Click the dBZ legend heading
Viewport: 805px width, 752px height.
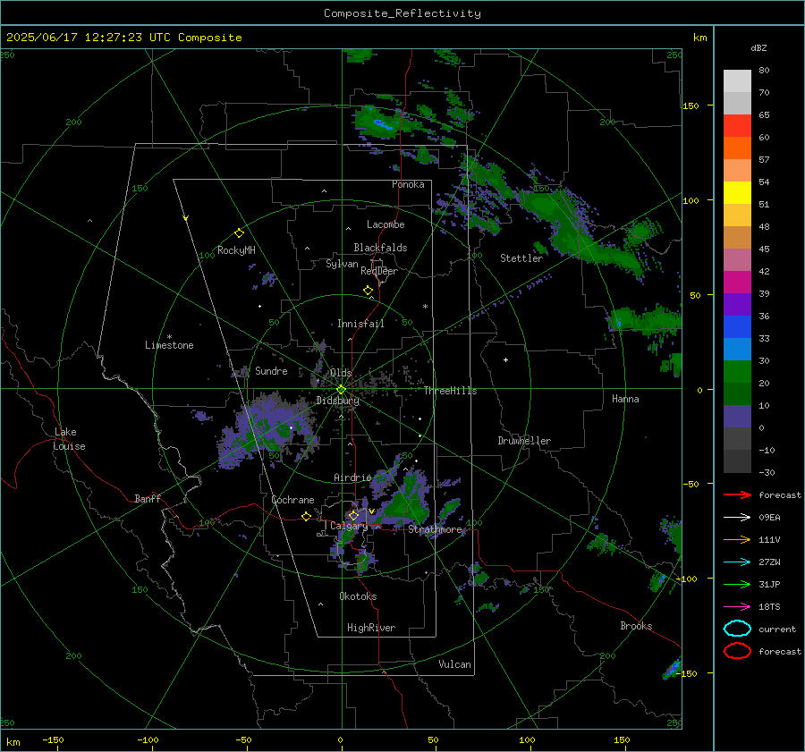(758, 47)
